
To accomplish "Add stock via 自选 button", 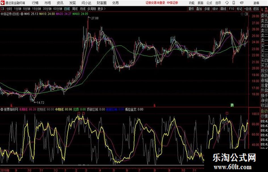I will pos(248,9).
